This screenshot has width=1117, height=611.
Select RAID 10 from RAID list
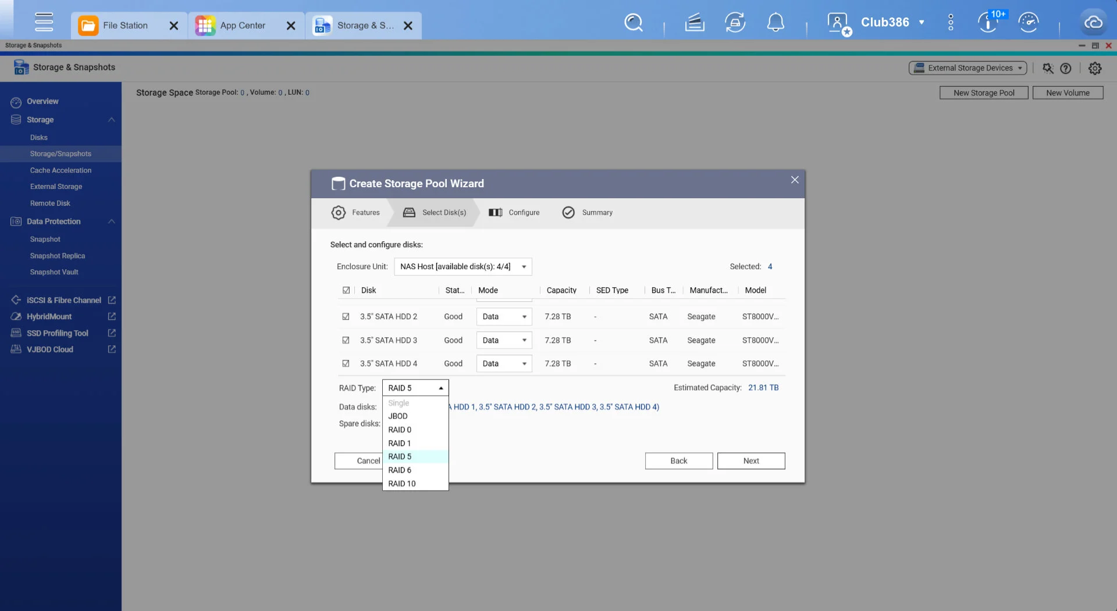pos(415,484)
